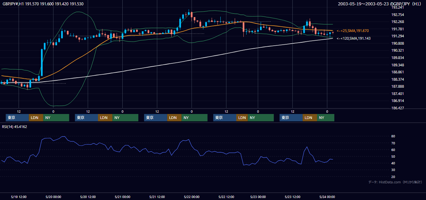Click RSI axis level 80
This screenshot has width=426, height=200.
point(393,136)
